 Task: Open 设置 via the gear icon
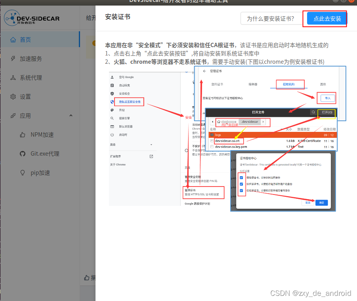[13, 97]
